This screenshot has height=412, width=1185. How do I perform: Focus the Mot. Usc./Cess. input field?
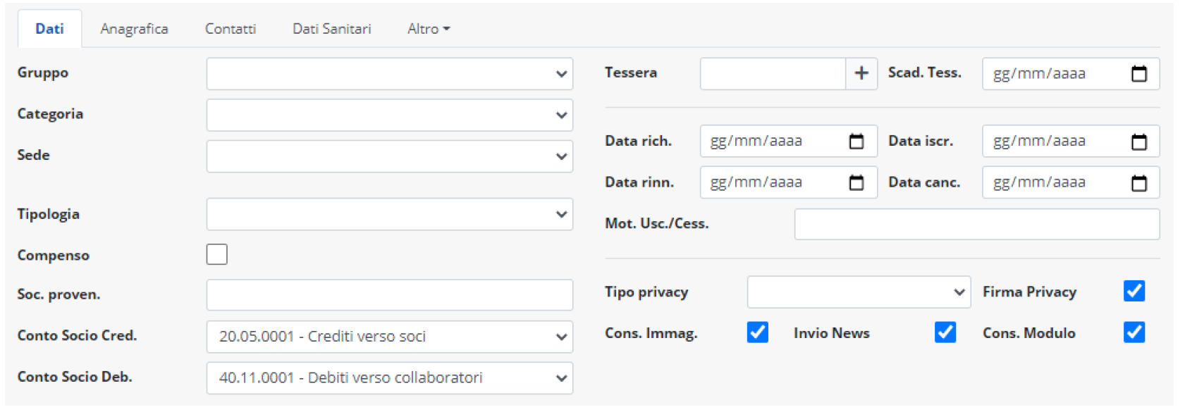976,224
